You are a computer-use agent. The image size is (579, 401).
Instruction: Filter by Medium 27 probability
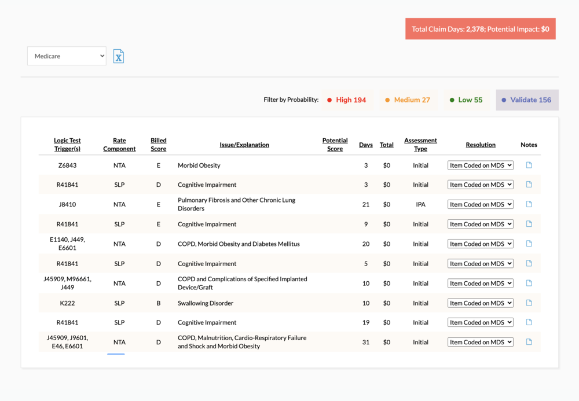(408, 100)
